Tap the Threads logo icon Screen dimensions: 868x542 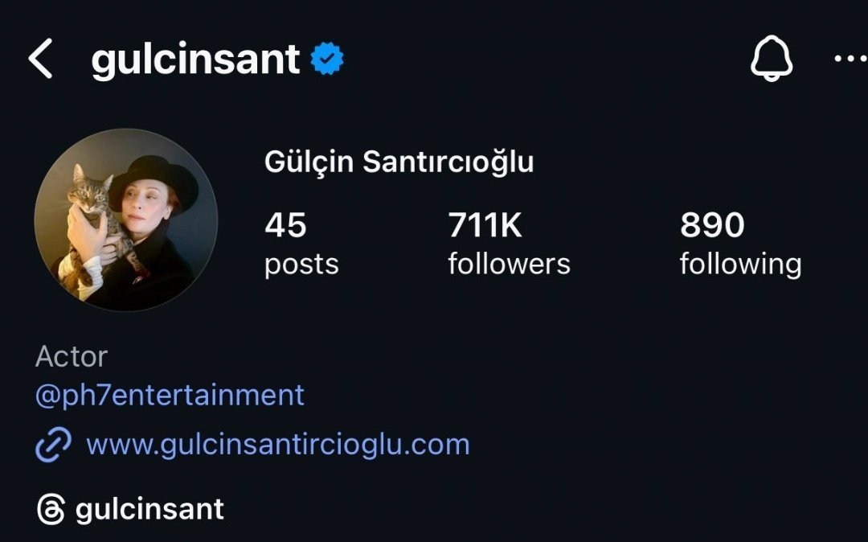click(x=51, y=509)
